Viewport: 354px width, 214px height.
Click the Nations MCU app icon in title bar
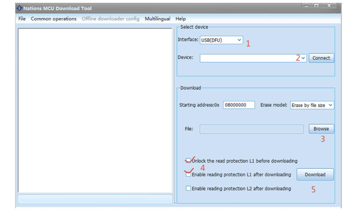pos(19,8)
